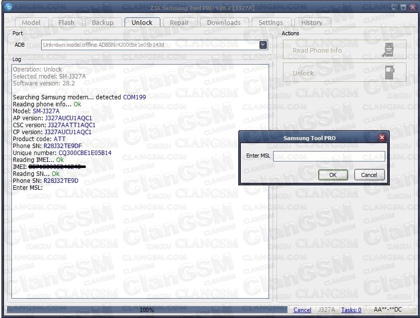Select the Model: SM-J327A log line
This screenshot has height=318, width=420.
tap(36, 111)
